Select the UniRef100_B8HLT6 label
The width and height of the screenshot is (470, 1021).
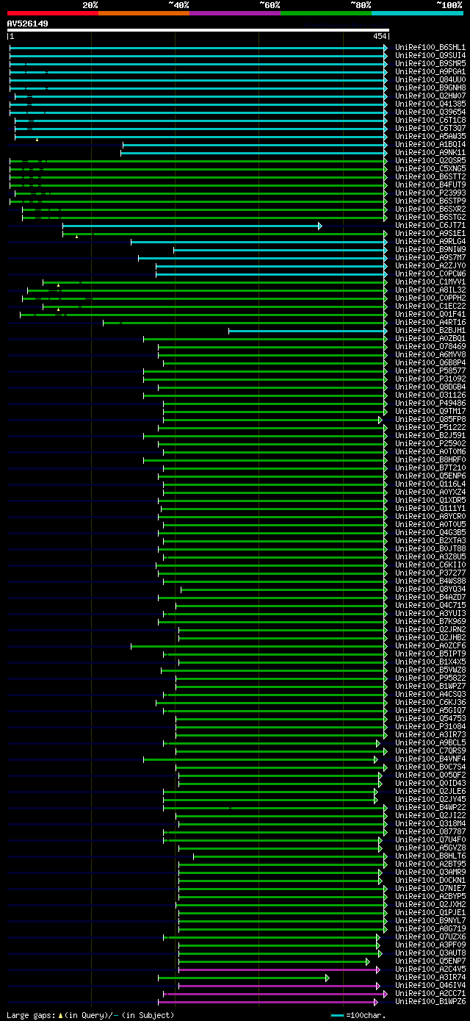click(430, 856)
